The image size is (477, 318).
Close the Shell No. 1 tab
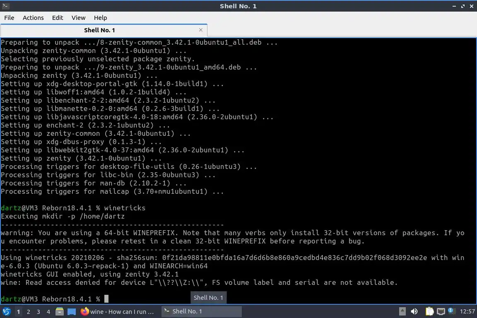point(201,30)
